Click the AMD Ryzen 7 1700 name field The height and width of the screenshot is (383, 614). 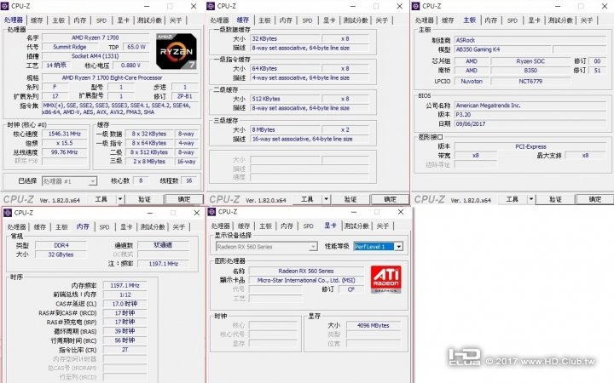pyautogui.click(x=96, y=37)
